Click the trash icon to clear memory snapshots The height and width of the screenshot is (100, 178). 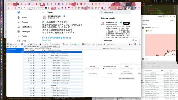(x=8, y=47)
